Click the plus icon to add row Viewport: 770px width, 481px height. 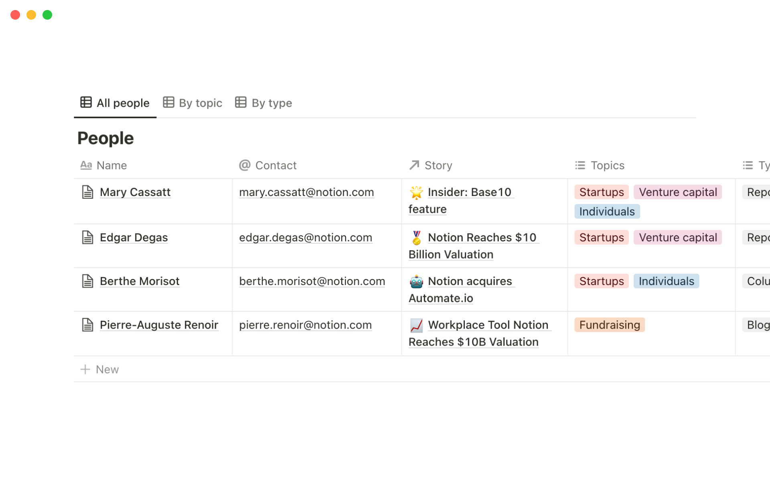85,369
